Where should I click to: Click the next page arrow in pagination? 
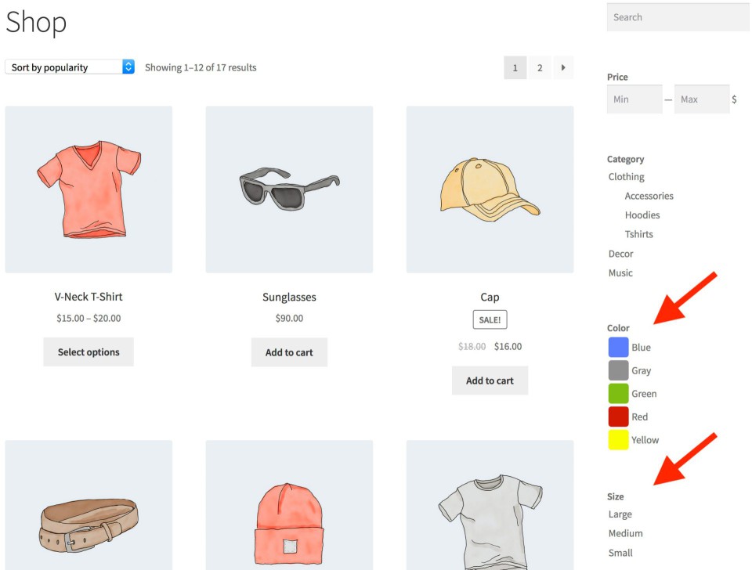click(563, 68)
